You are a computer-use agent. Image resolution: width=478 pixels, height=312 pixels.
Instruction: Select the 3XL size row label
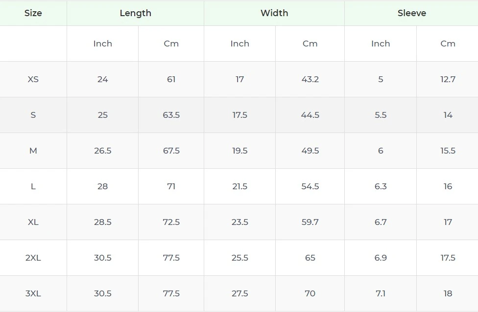(33, 293)
